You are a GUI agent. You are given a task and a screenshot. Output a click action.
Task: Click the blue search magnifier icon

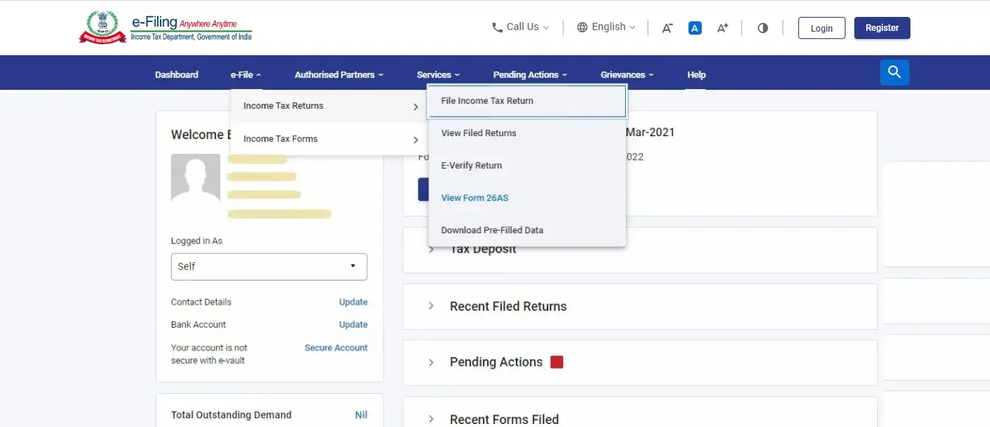coord(894,72)
